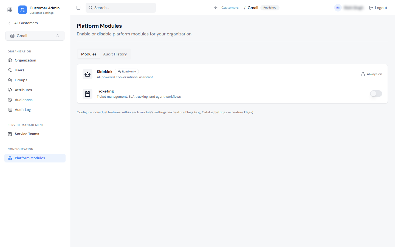Log out using the Logout button

point(378,8)
